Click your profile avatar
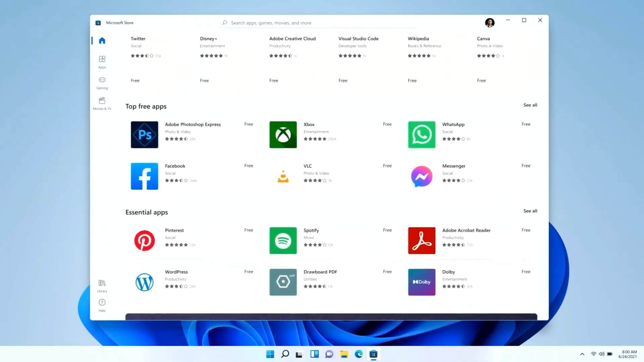Screen dimensions: 644x362 click(x=490, y=22)
